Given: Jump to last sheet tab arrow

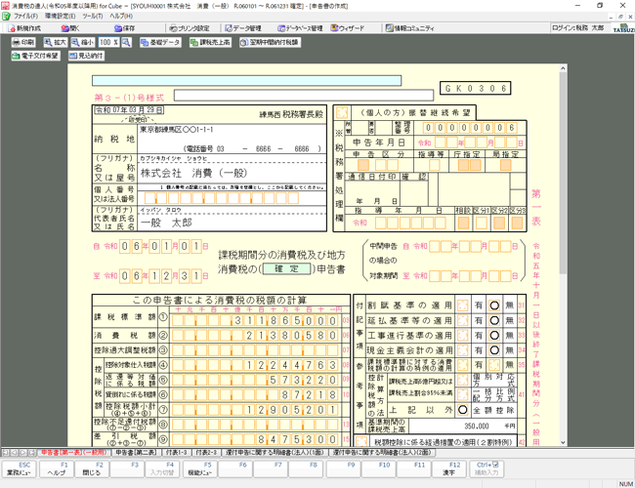Looking at the screenshot, I should click(32, 453).
